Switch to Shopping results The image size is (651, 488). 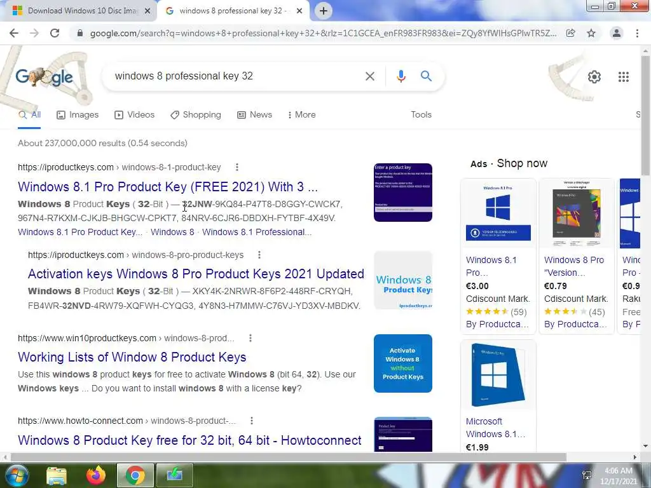196,115
